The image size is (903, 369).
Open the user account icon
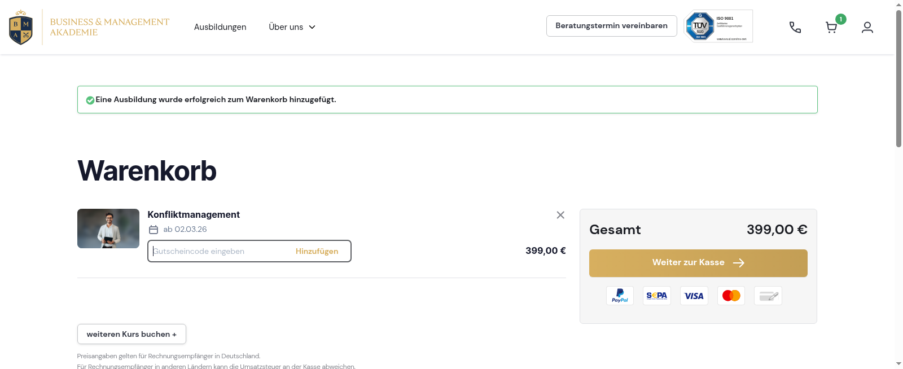(x=867, y=27)
